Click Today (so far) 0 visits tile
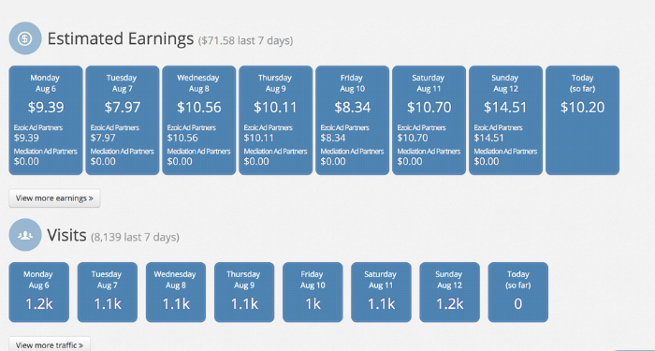The image size is (655, 351). pyautogui.click(x=518, y=292)
